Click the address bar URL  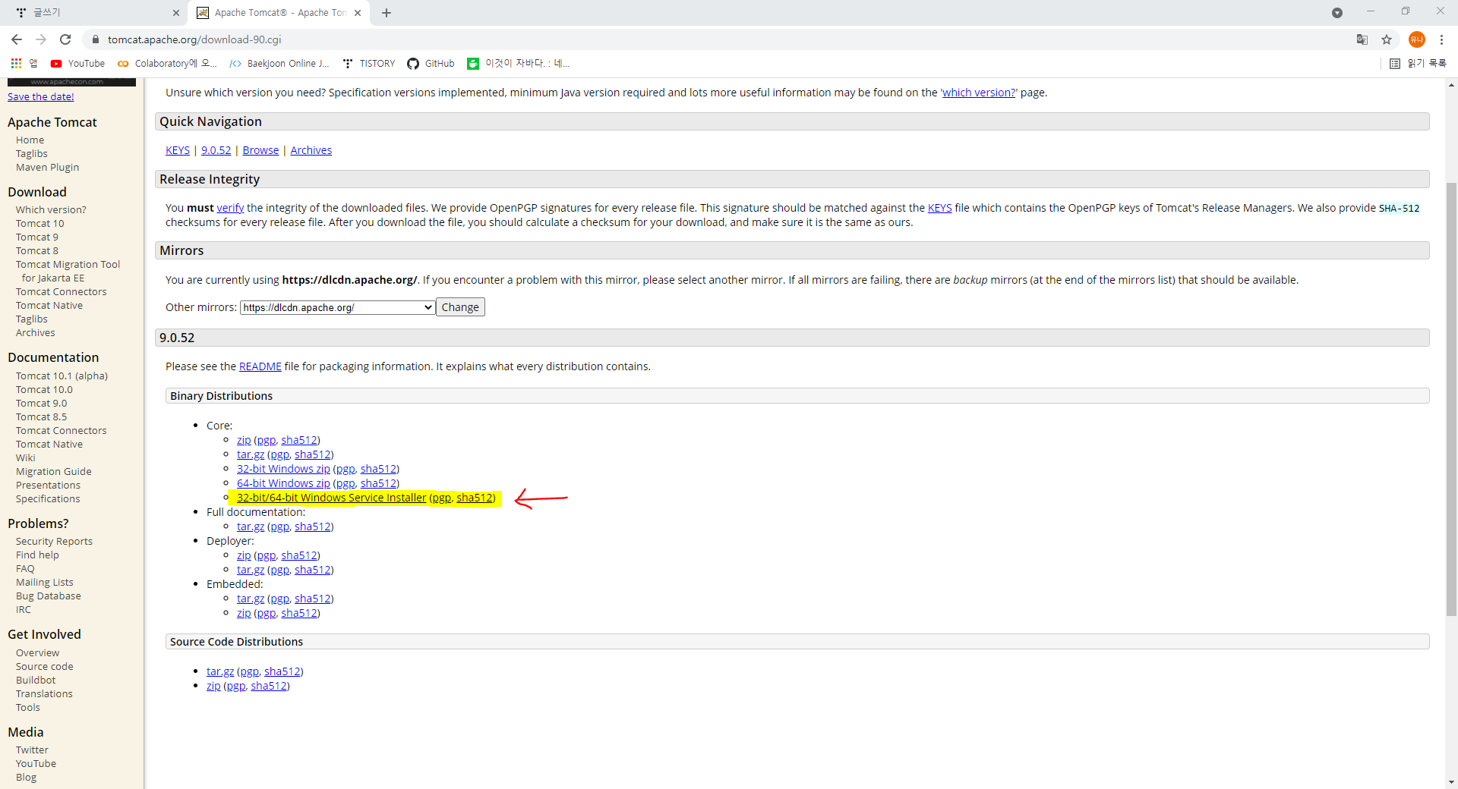coord(194,39)
